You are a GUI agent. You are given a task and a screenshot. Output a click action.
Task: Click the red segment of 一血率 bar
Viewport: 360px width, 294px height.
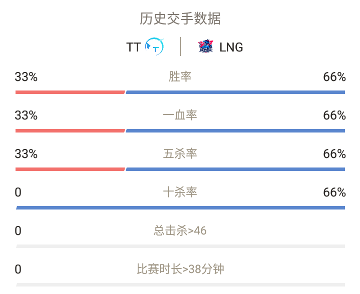(70, 131)
